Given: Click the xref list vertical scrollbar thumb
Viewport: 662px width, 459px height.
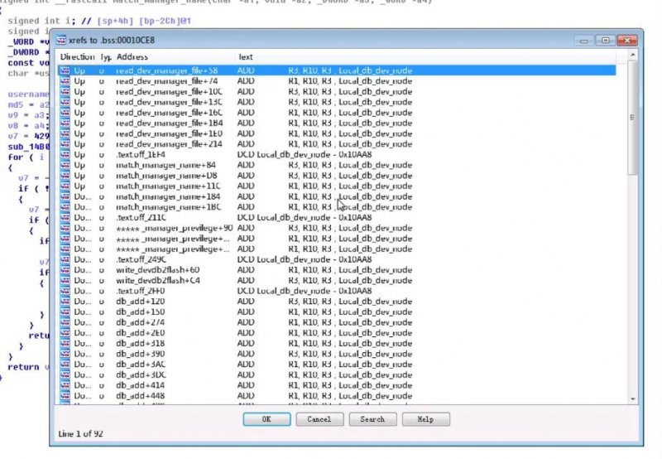Looking at the screenshot, I should coord(632,117).
